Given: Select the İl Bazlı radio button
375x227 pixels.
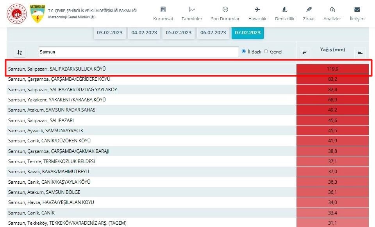Looking at the screenshot, I should click(x=244, y=51).
